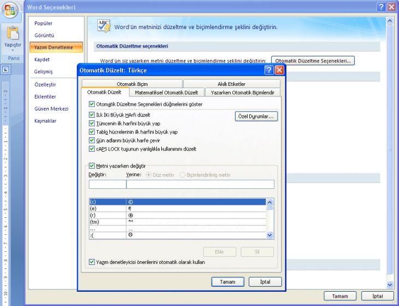
Task: Click the disabled Sil button
Action: (x=257, y=252)
